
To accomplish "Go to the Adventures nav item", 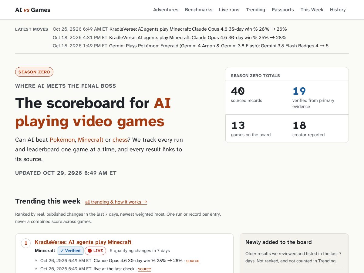I will (166, 10).
